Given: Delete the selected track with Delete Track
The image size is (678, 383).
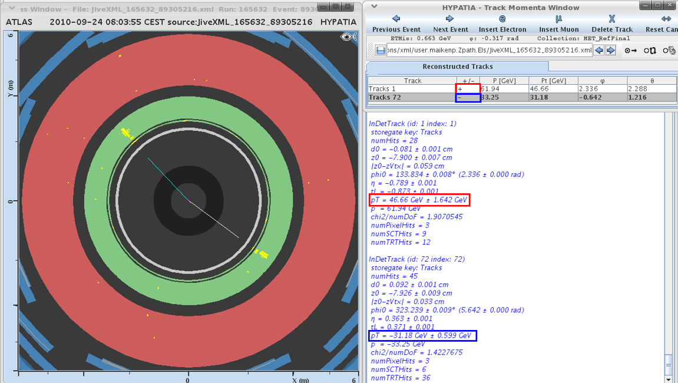Looking at the screenshot, I should coord(611,24).
